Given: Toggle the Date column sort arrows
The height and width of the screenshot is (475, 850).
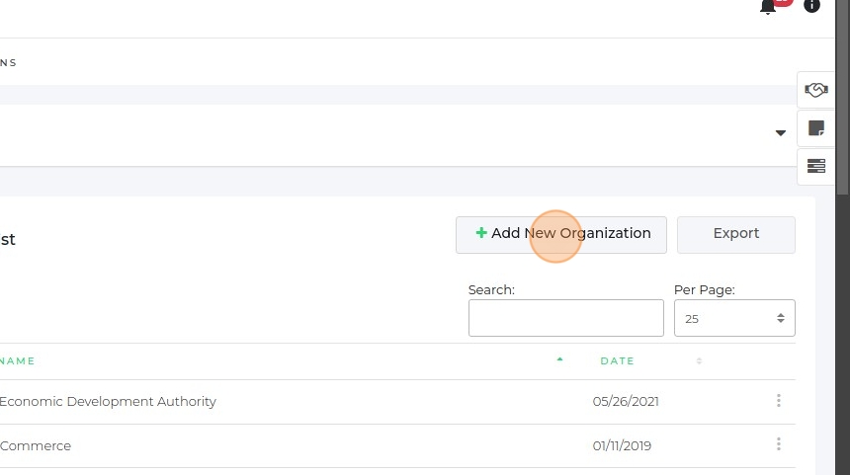Looking at the screenshot, I should (699, 361).
